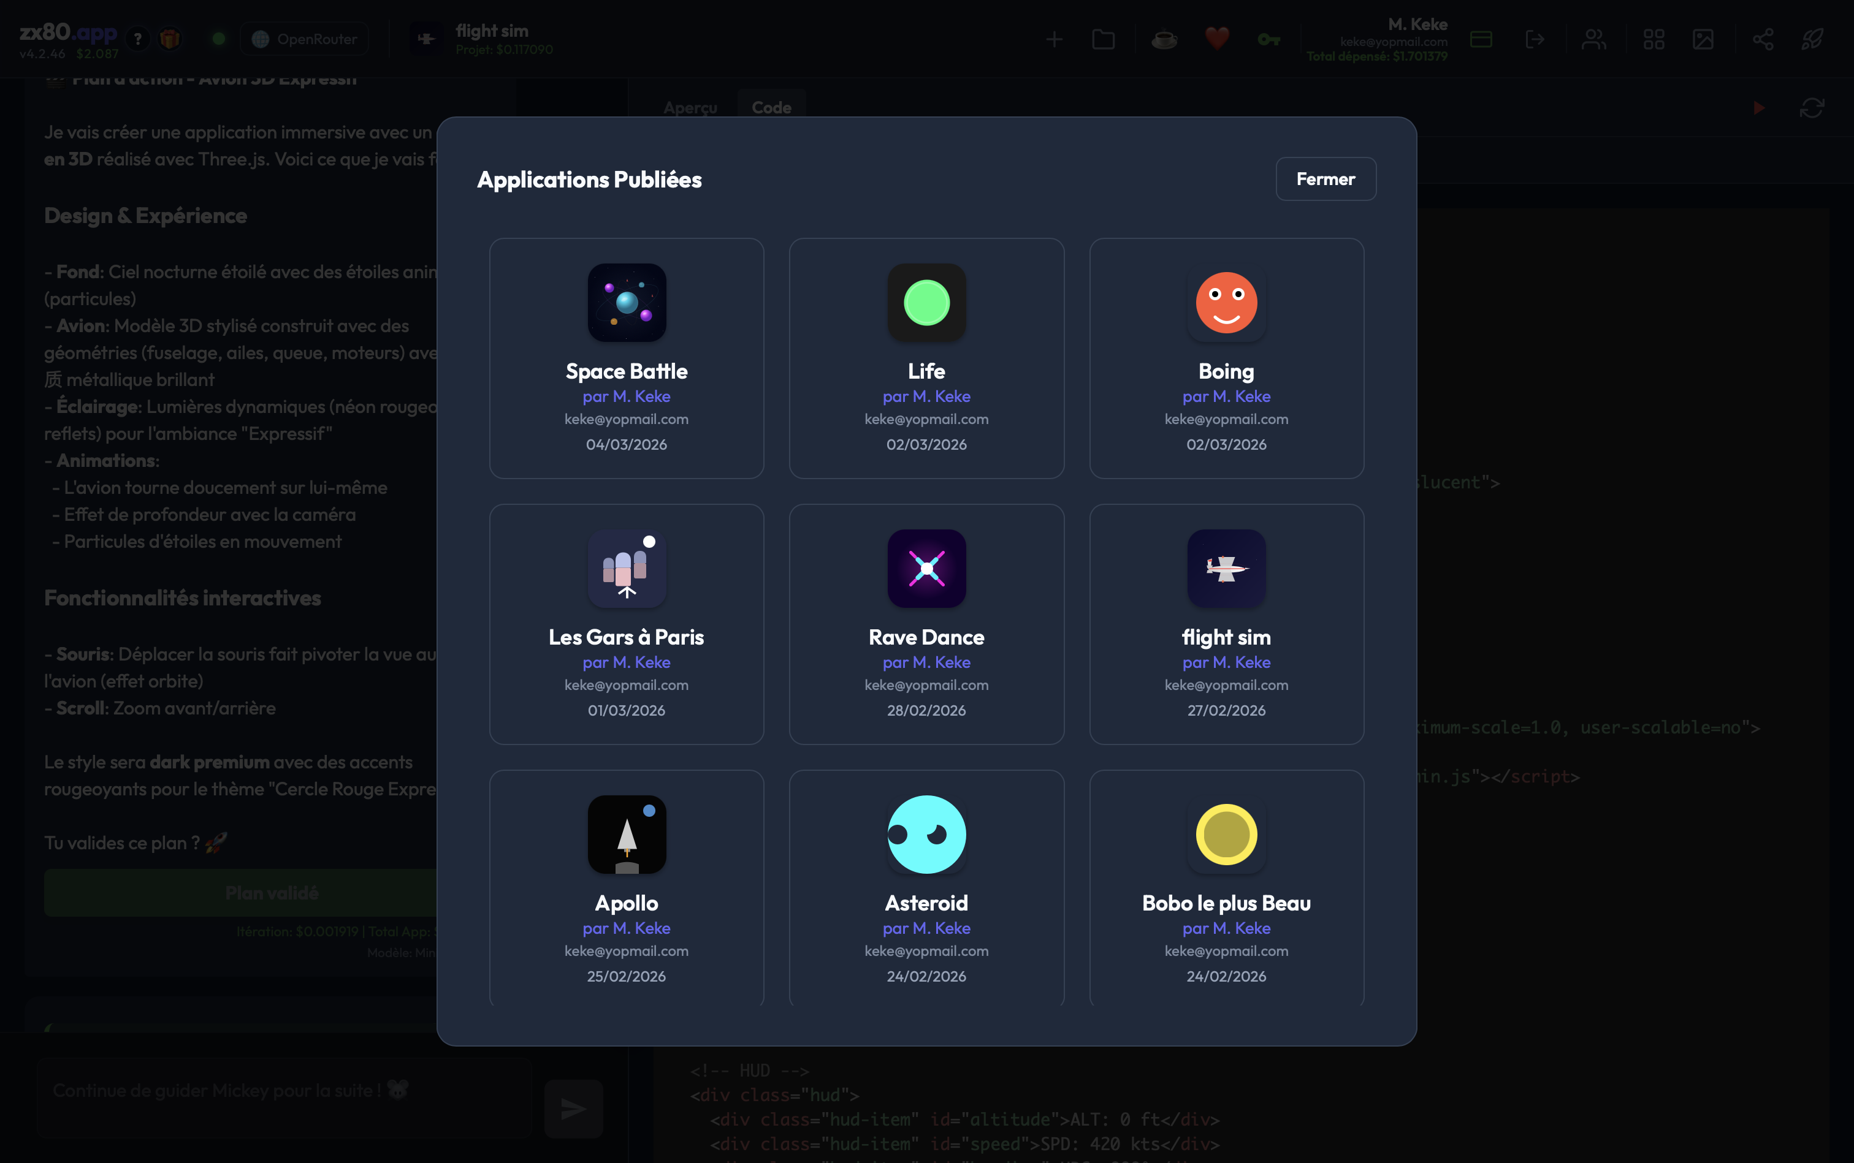Click the refresh icon in code panel
This screenshot has width=1854, height=1163.
point(1812,108)
